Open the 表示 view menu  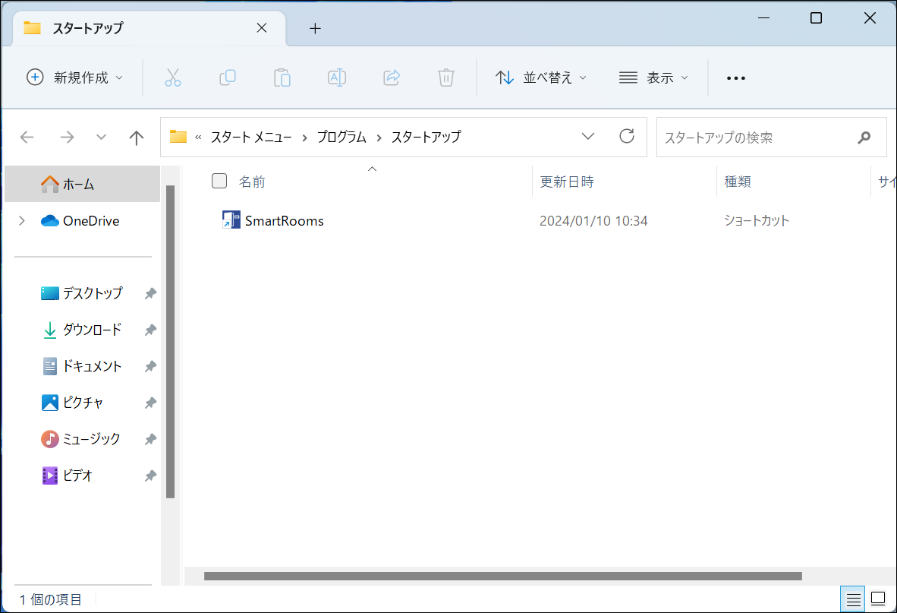[653, 77]
